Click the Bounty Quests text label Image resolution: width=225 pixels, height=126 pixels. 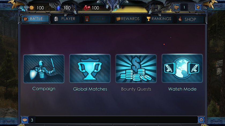point(136,89)
